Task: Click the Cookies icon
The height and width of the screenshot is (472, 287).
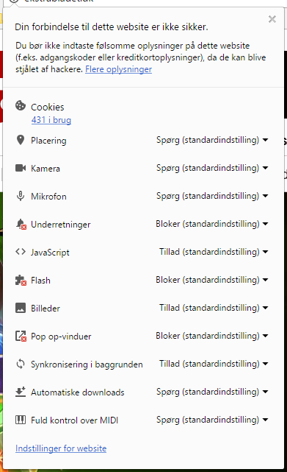Action: [21, 105]
